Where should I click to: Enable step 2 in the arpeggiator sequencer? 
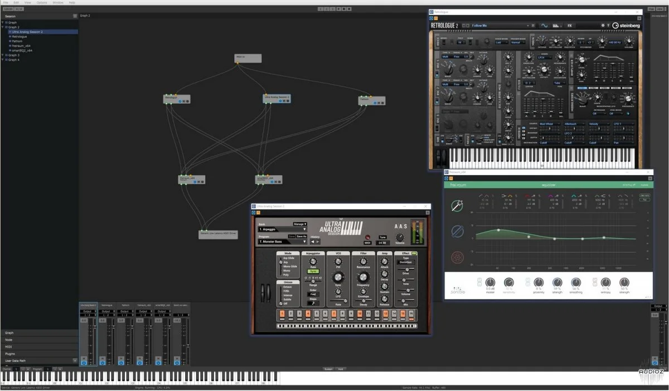[291, 314]
